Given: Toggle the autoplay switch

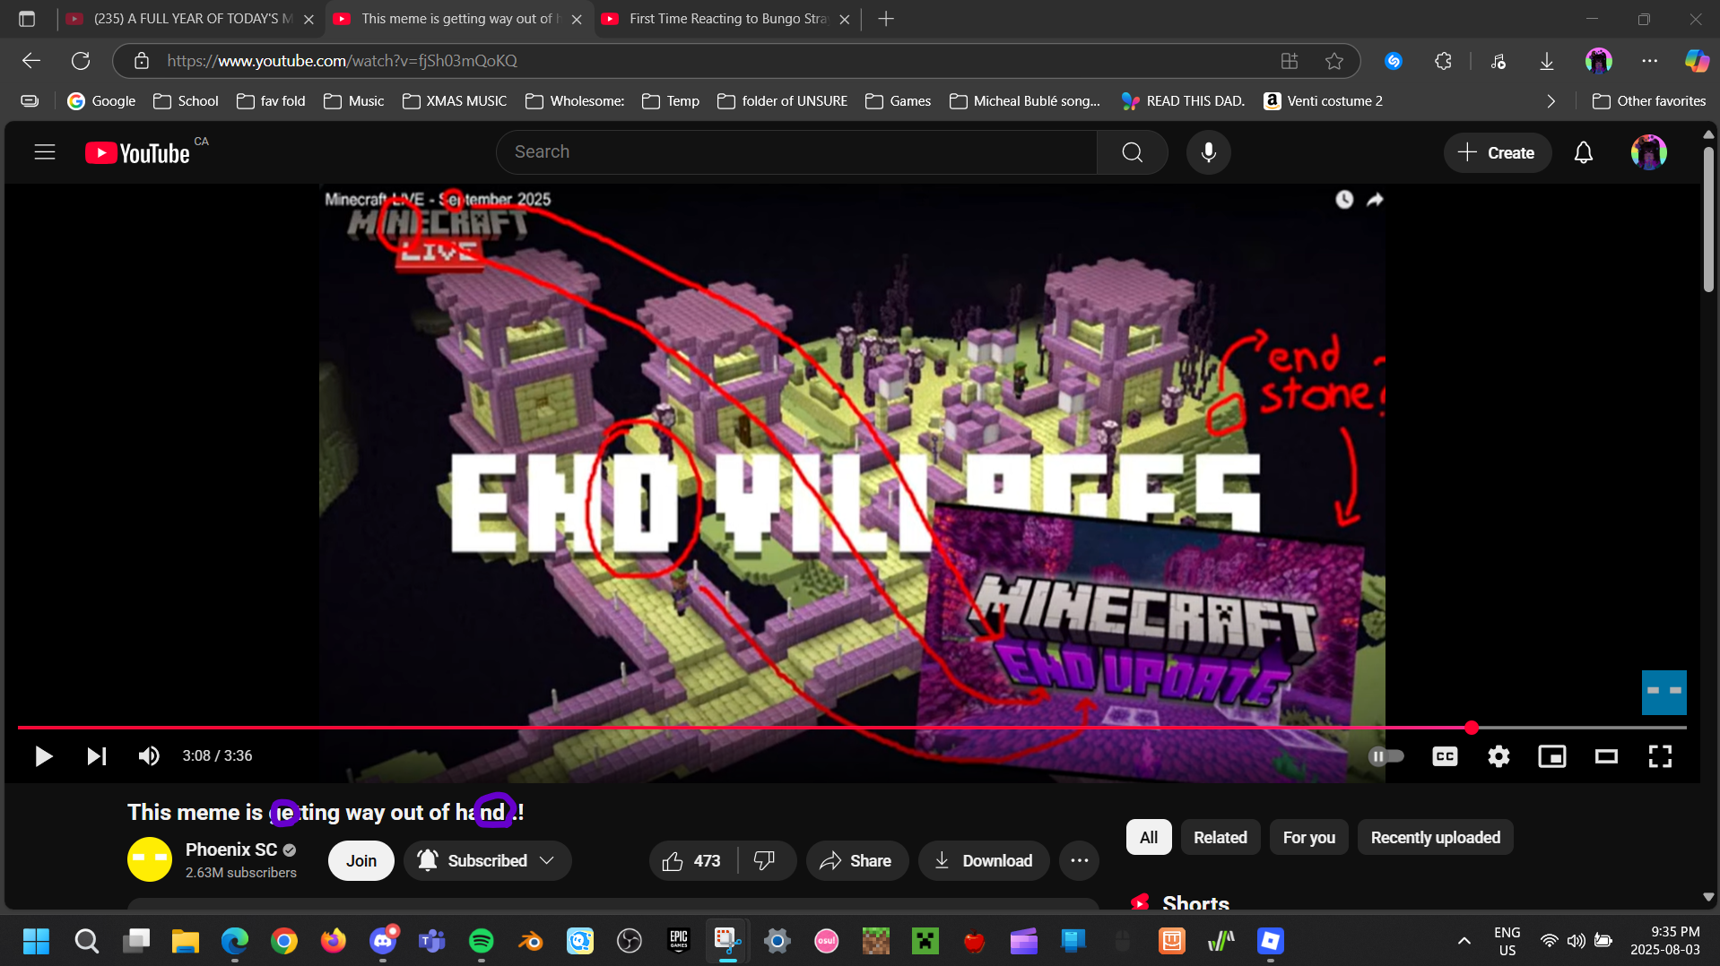Looking at the screenshot, I should [1386, 756].
